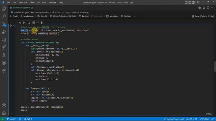Open the Extensions view
Viewport: 216px width, 121px height.
tap(4, 47)
